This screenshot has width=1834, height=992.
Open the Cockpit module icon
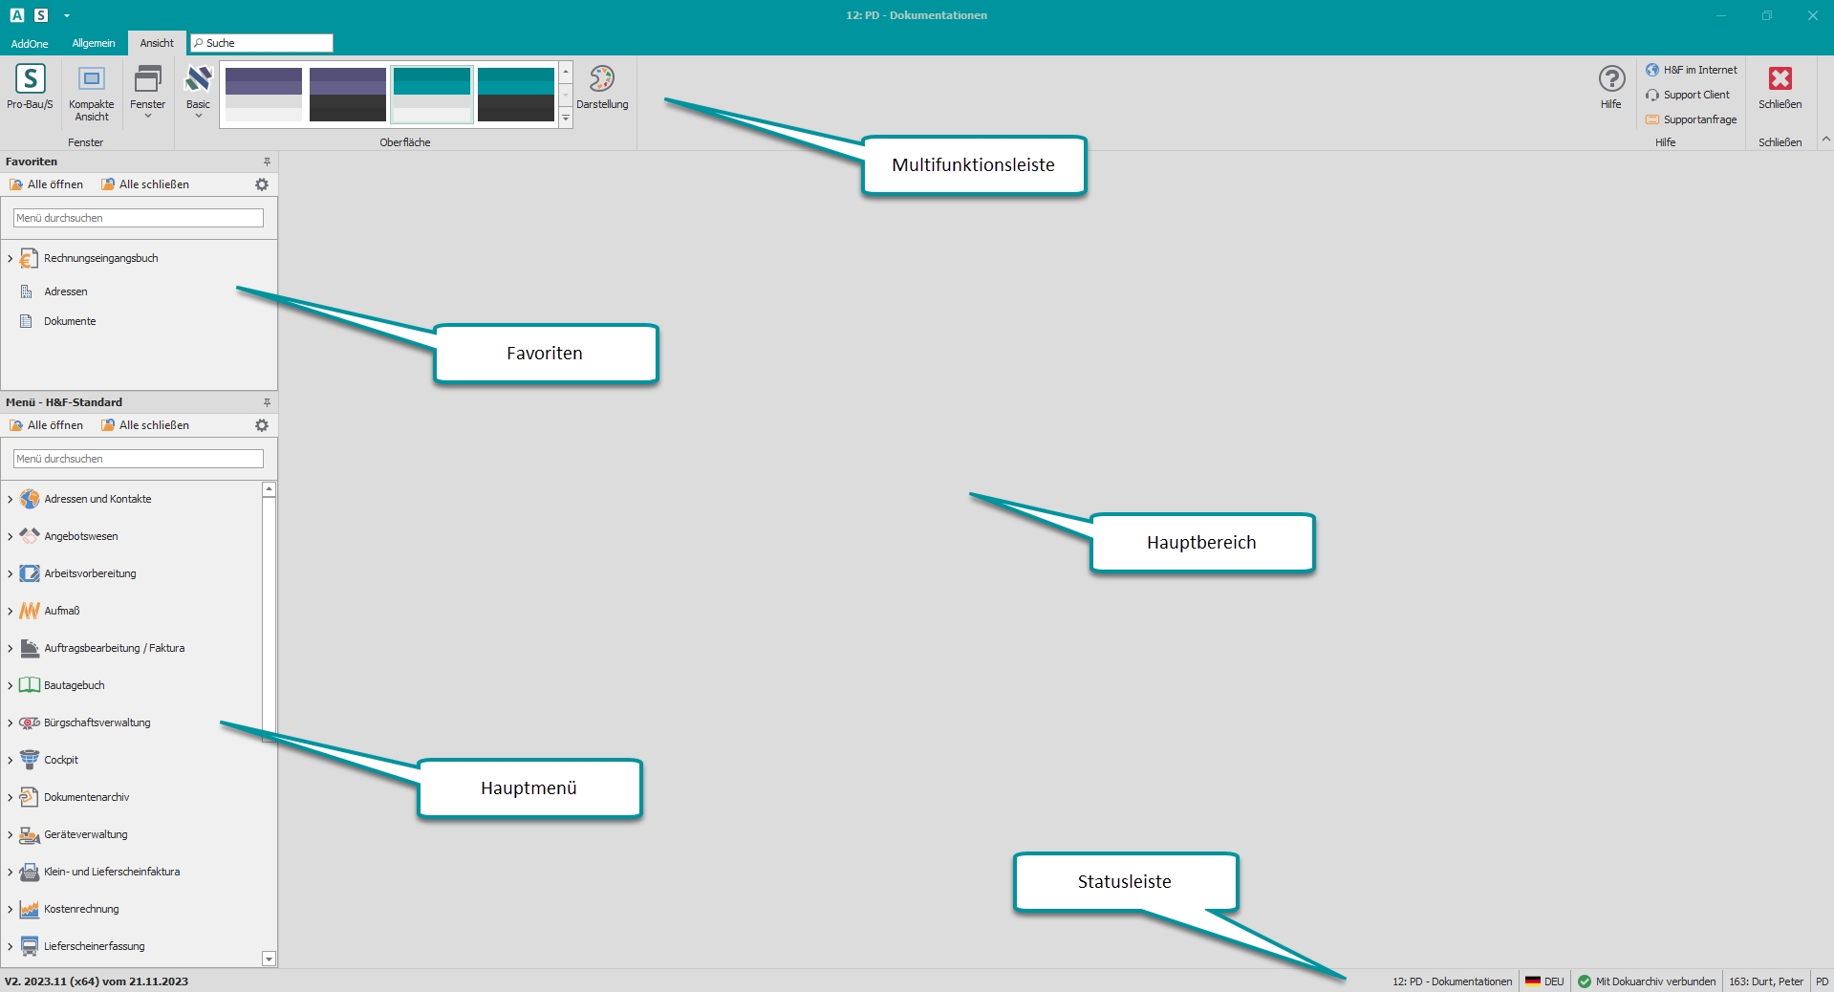(30, 760)
